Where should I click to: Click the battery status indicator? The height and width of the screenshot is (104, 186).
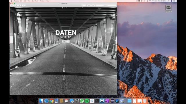point(154,1)
